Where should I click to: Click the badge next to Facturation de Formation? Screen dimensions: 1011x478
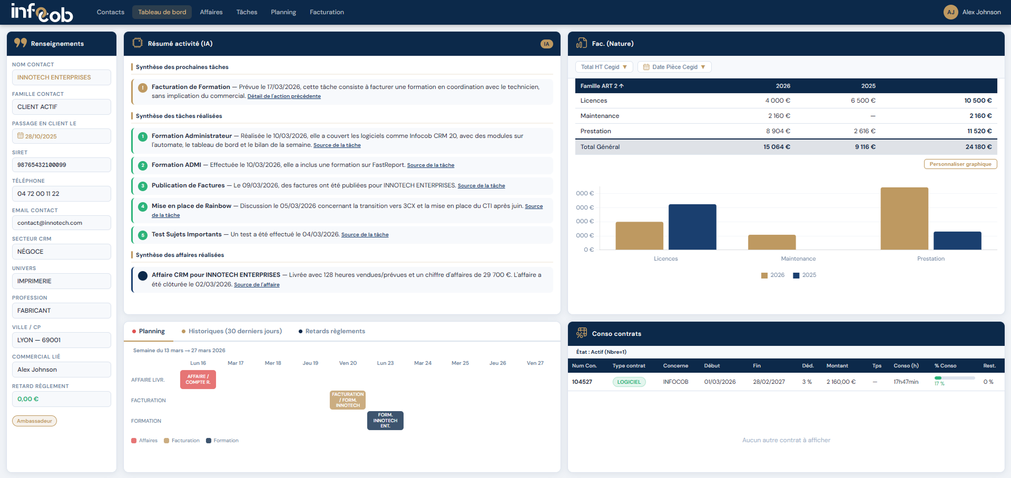pos(143,88)
